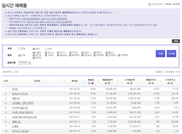The image size is (182, 134).
Task: Uncheck the 대전시 region checkbox
Action: [x=94, y=53]
